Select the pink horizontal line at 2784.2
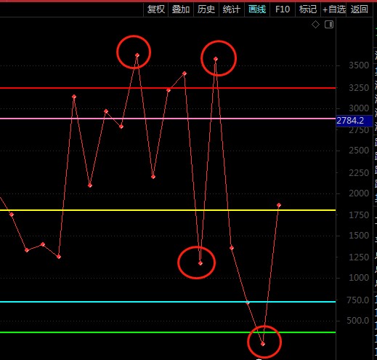This screenshot has width=377, height=360. tap(168, 119)
